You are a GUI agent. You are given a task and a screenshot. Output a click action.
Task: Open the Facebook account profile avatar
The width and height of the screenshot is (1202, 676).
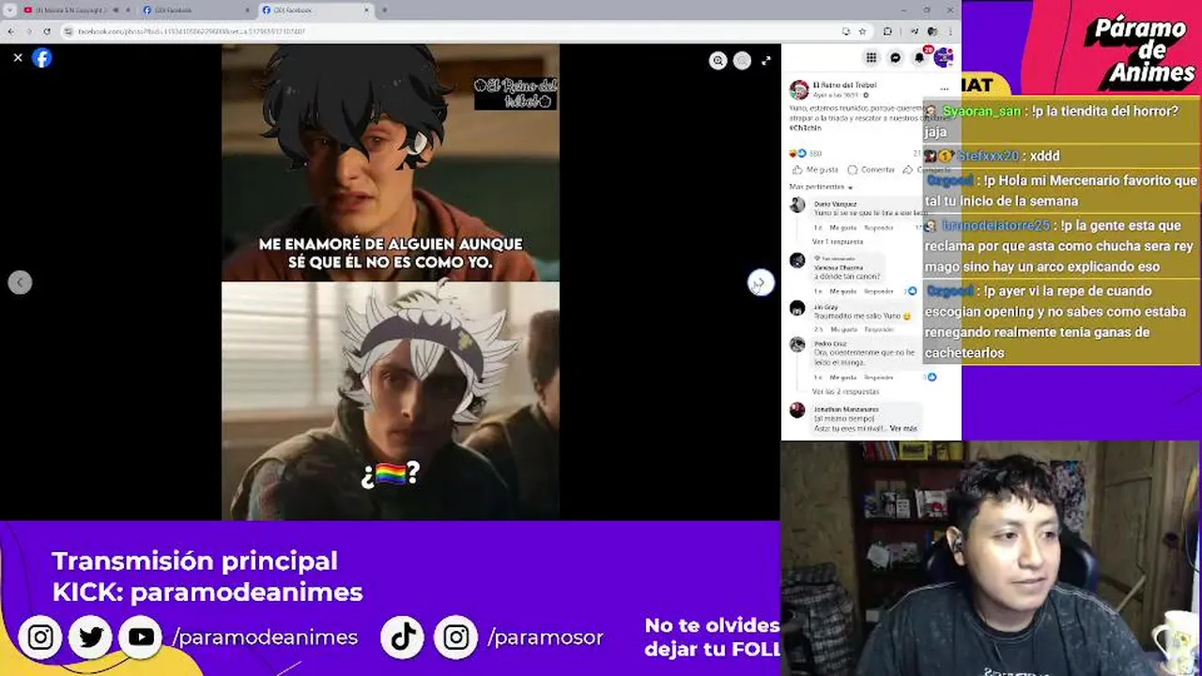click(943, 57)
